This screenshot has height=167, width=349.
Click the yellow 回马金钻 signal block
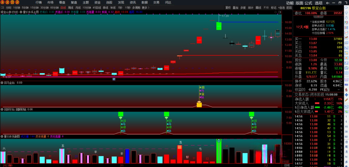coord(199,105)
